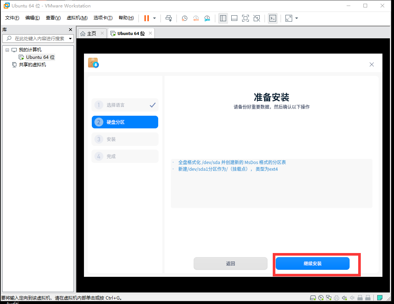The height and width of the screenshot is (304, 394).
Task: Click step 1 选择语言
Action: 125,105
